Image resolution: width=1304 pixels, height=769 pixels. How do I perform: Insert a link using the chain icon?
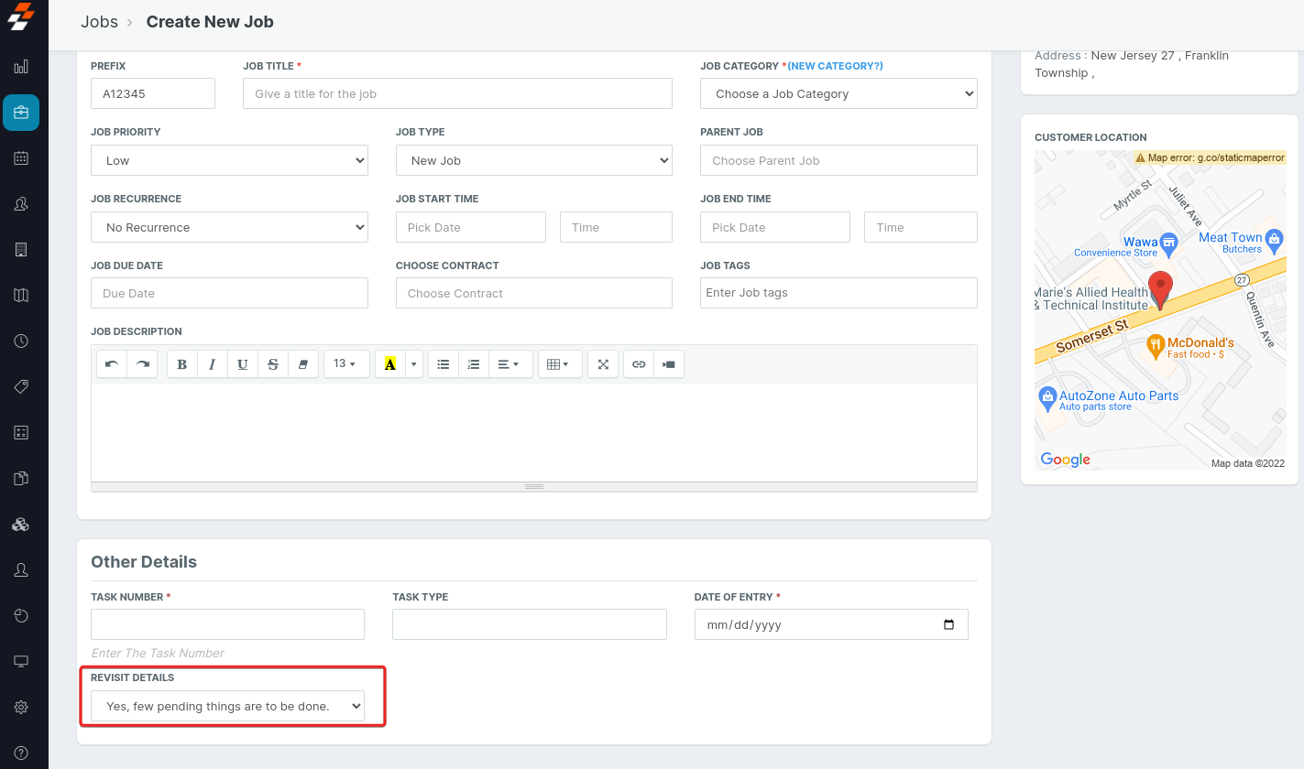click(x=639, y=364)
